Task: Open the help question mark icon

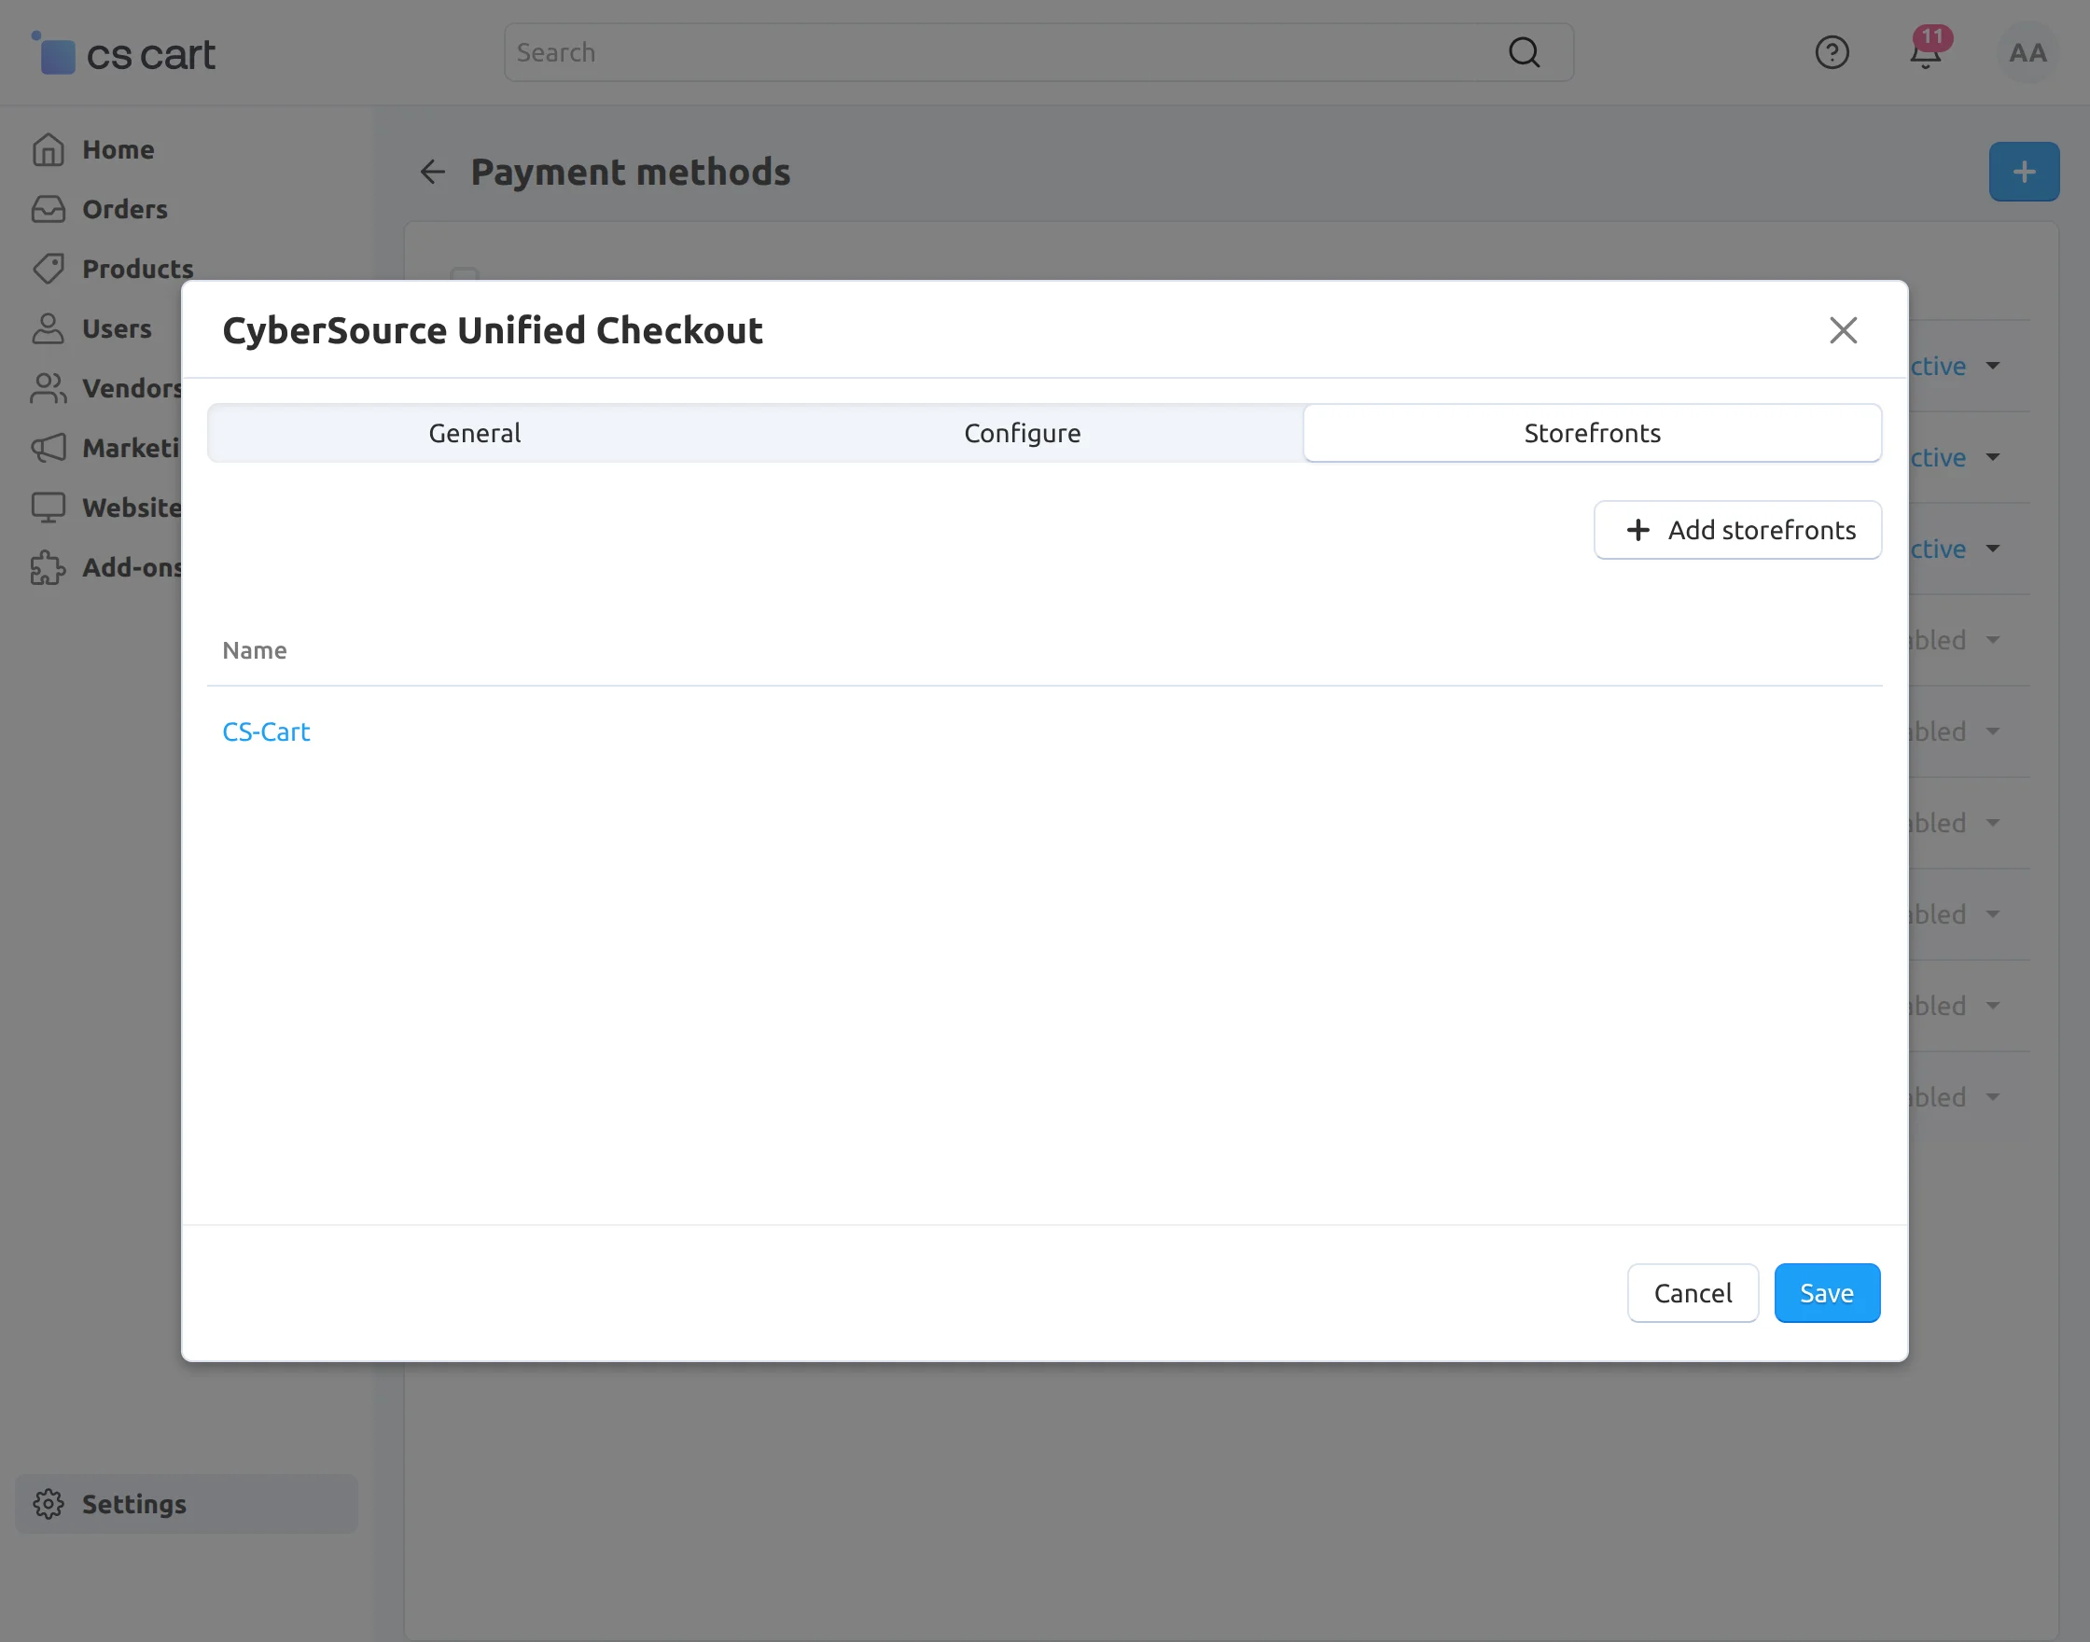Action: pos(1832,53)
